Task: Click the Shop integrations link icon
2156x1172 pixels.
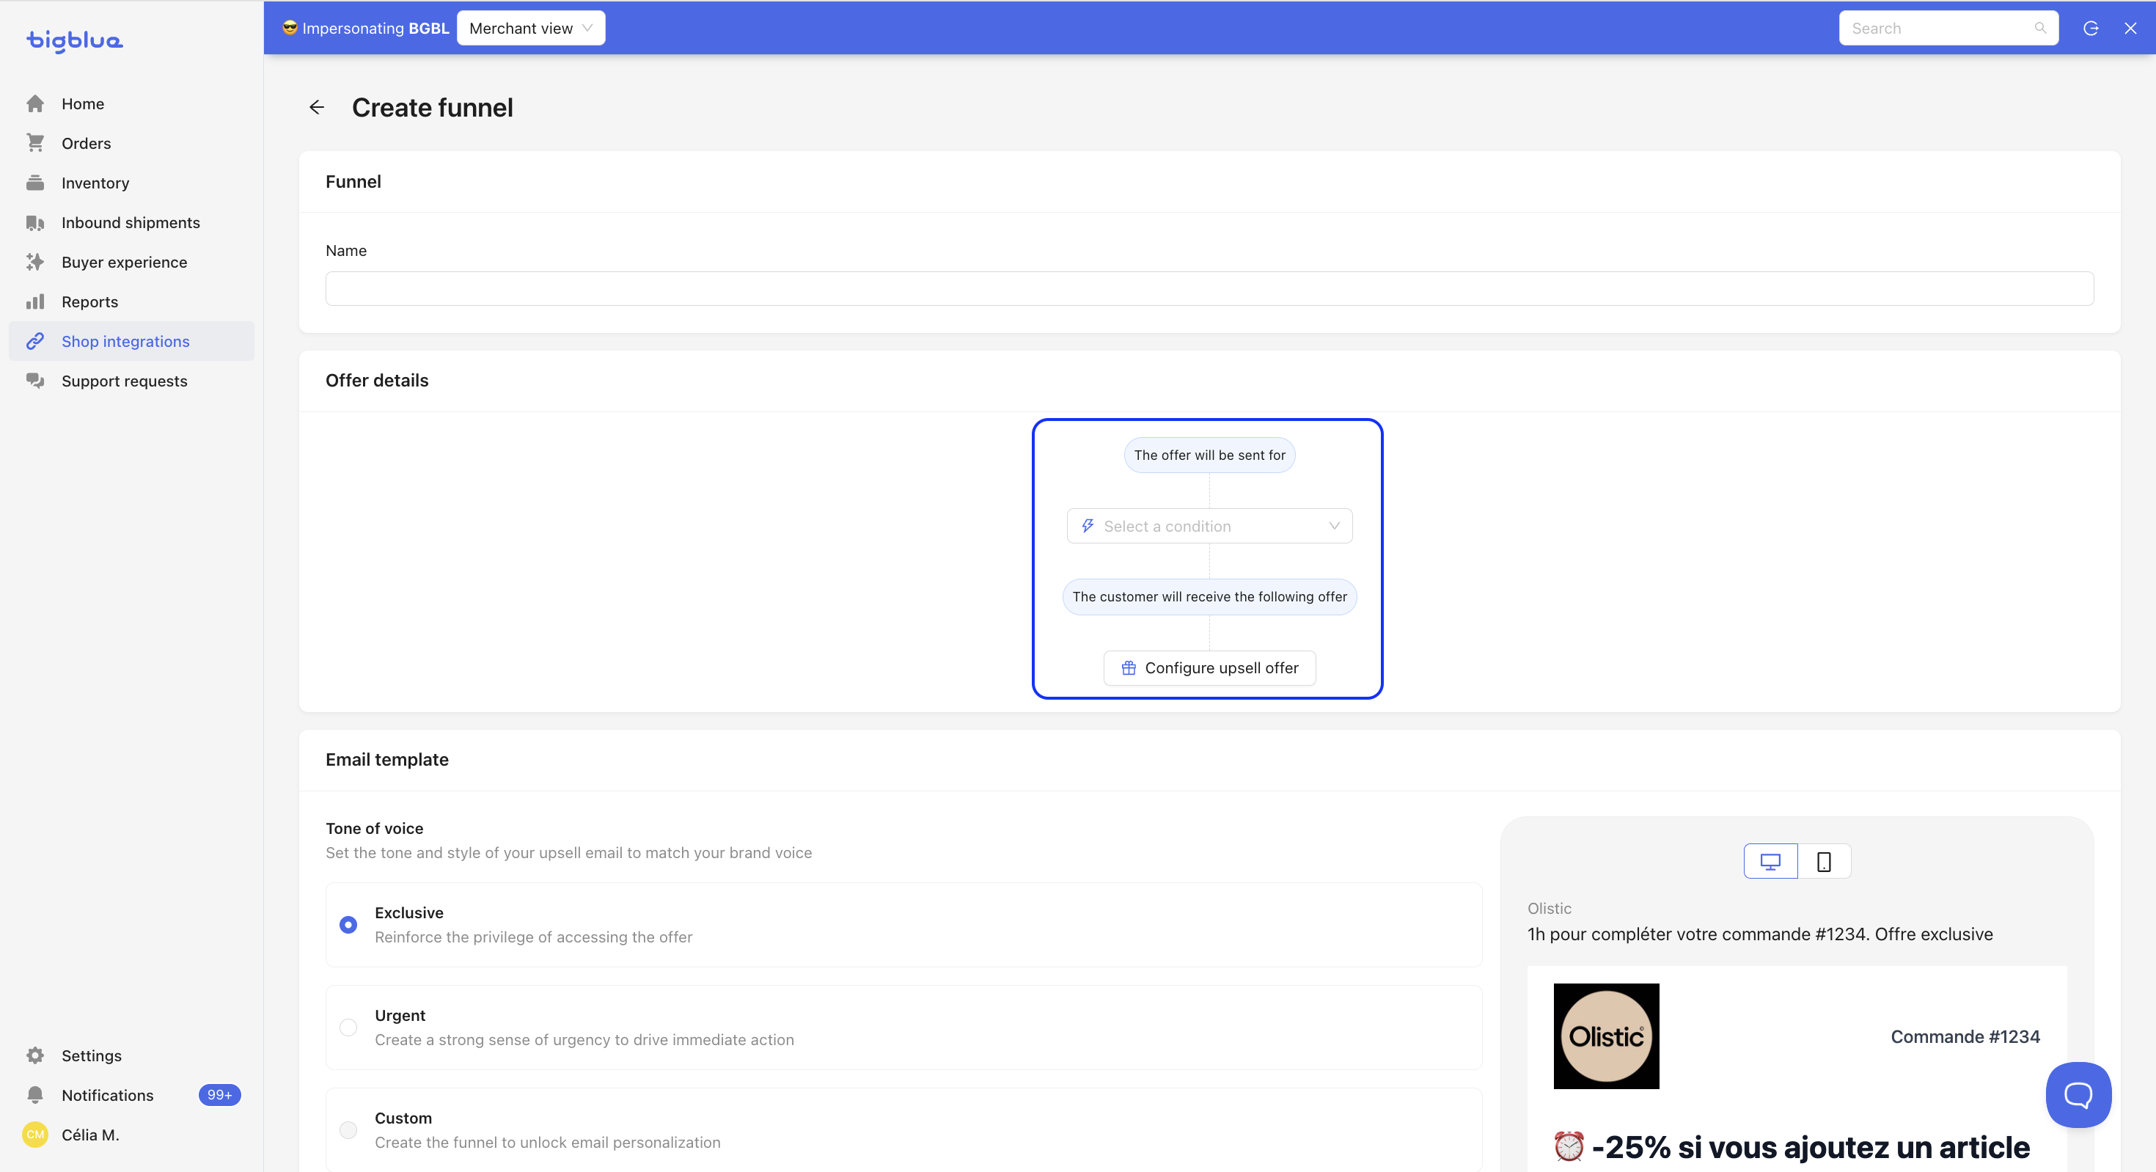Action: (35, 342)
